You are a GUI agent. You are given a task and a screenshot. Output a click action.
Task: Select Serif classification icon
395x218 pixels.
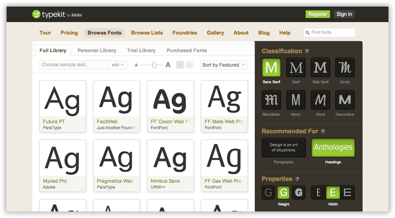click(x=296, y=68)
